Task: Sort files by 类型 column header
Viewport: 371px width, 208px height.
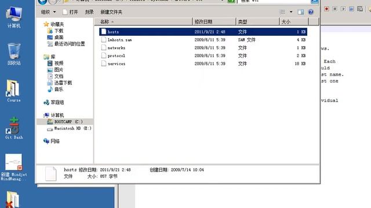Action: pyautogui.click(x=257, y=22)
